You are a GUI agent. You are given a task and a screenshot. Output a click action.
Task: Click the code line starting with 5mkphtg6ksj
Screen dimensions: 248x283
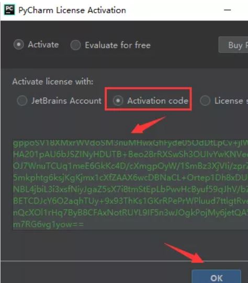pyautogui.click(x=130, y=178)
